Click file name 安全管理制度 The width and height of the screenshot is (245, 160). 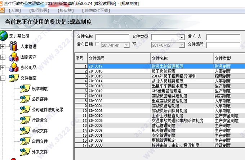tap(164, 135)
